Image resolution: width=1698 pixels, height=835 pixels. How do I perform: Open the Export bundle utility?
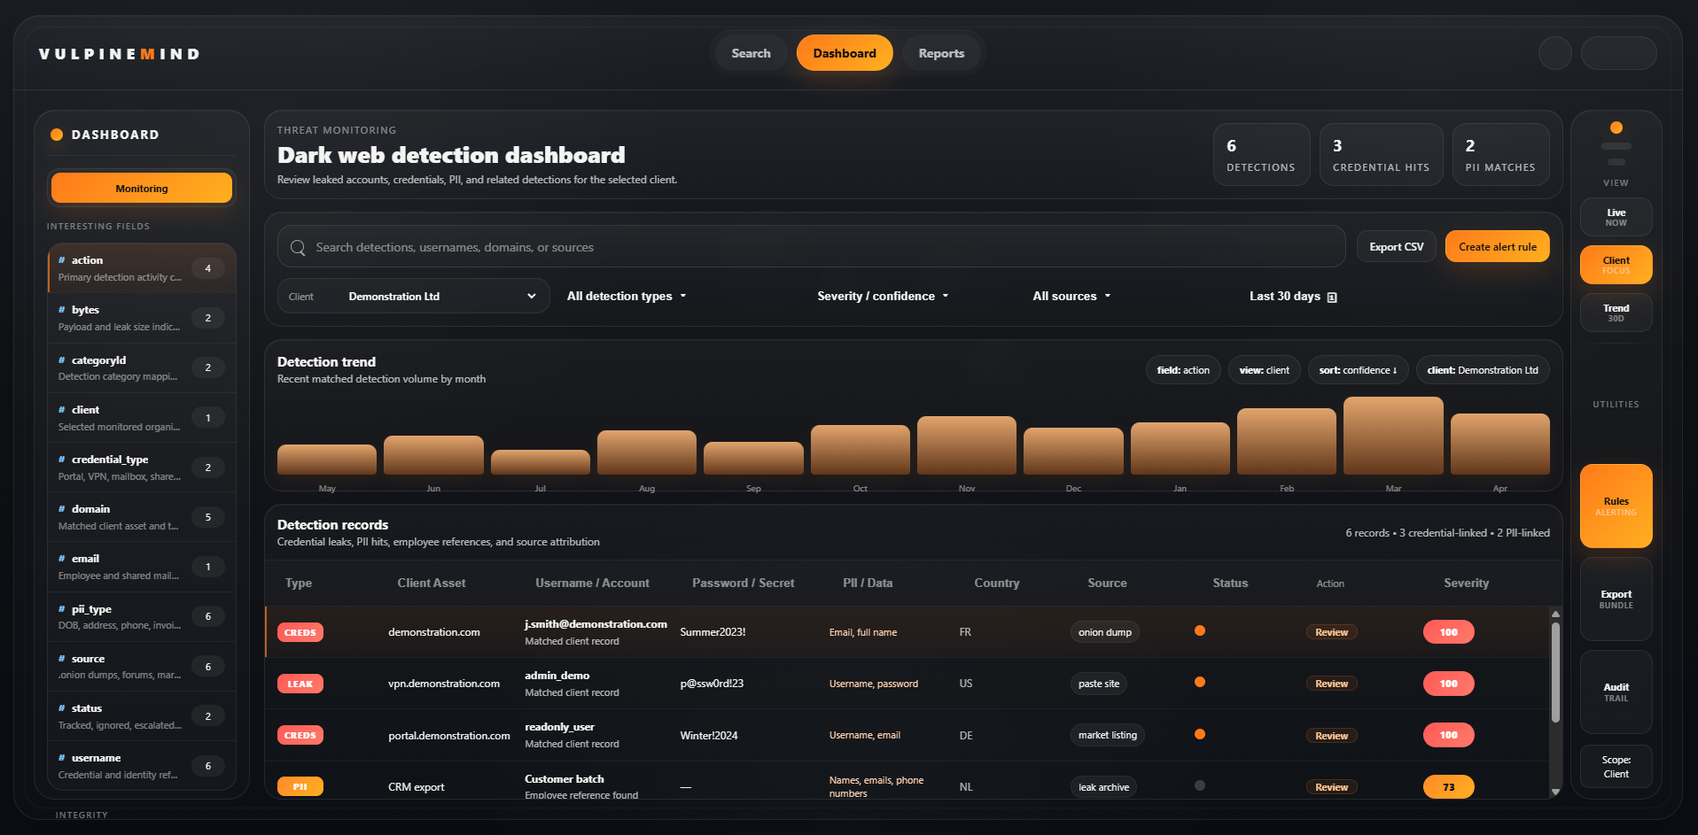(1615, 599)
